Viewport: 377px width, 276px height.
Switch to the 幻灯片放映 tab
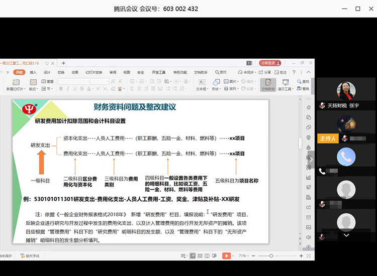click(x=93, y=72)
